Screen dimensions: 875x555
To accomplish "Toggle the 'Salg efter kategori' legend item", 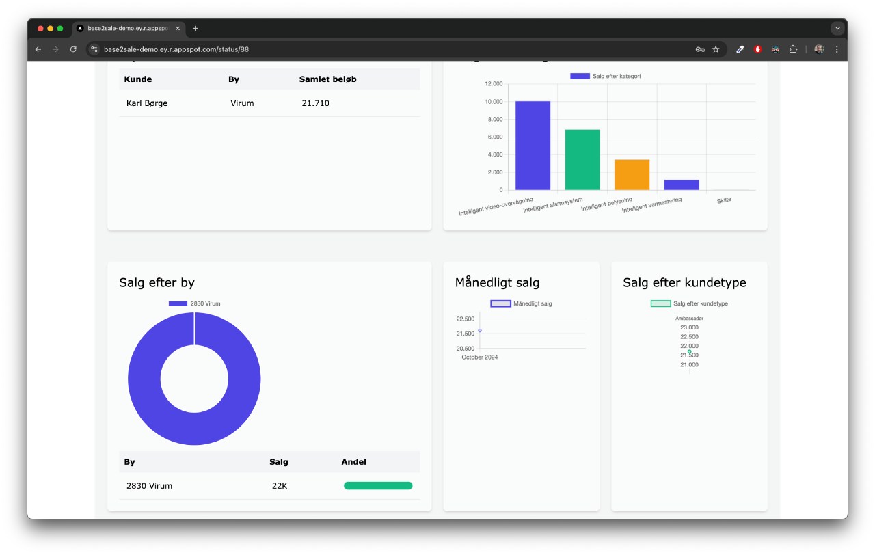I will 605,76.
